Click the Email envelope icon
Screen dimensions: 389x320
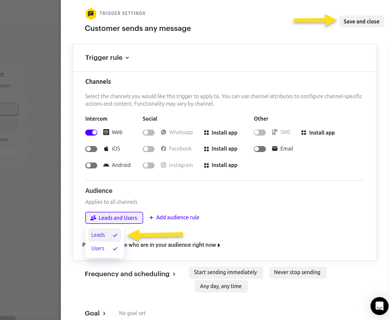click(x=275, y=149)
